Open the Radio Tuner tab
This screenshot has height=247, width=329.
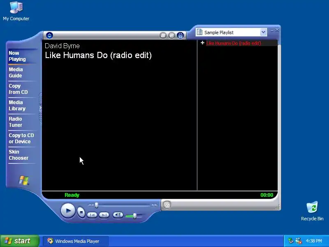click(16, 122)
